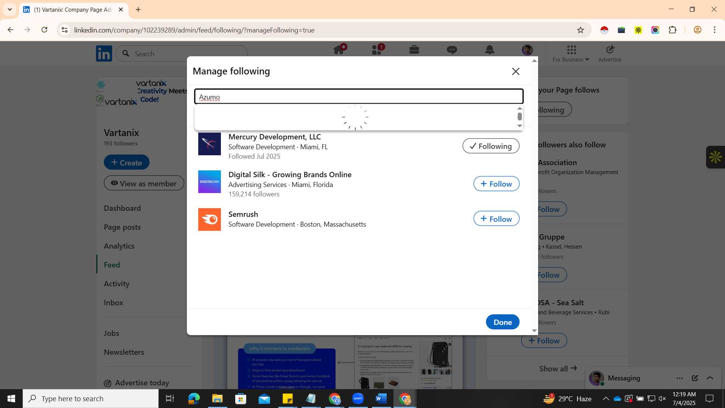Open Digital Silk company name link
The width and height of the screenshot is (725, 408).
tap(290, 175)
